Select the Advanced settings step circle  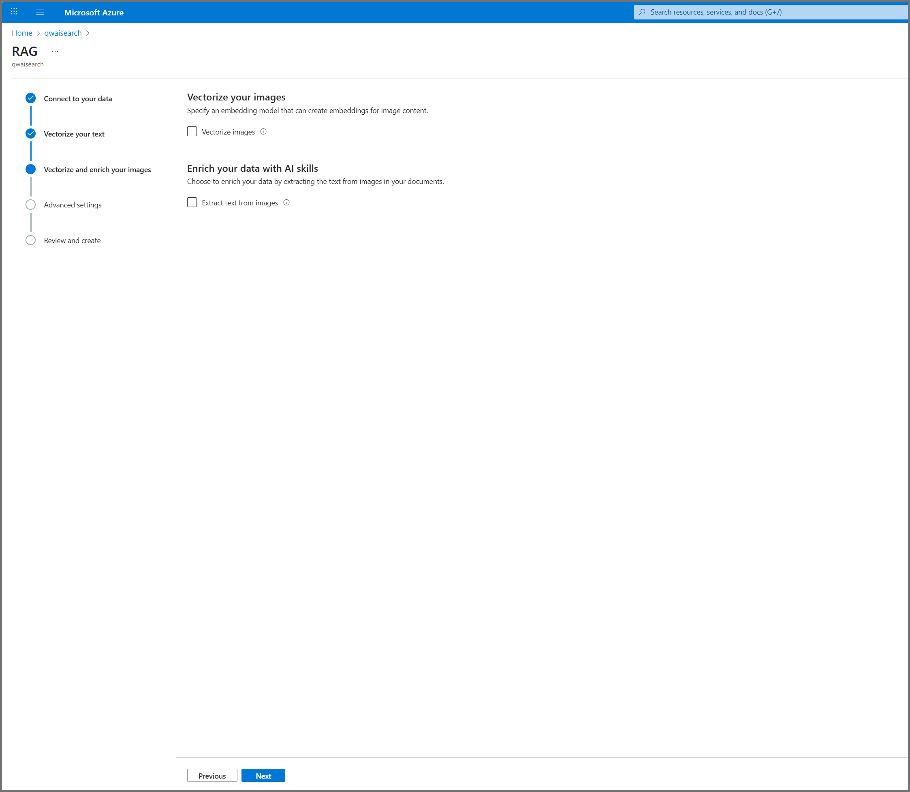click(30, 205)
